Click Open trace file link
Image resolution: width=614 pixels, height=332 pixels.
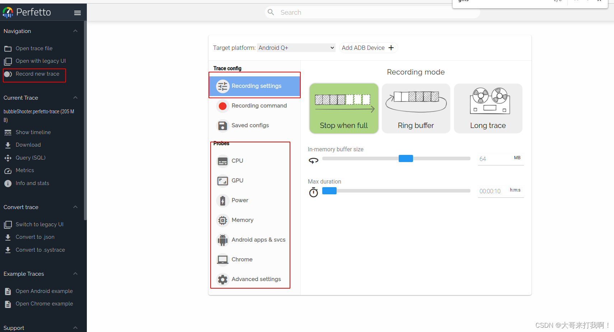34,48
